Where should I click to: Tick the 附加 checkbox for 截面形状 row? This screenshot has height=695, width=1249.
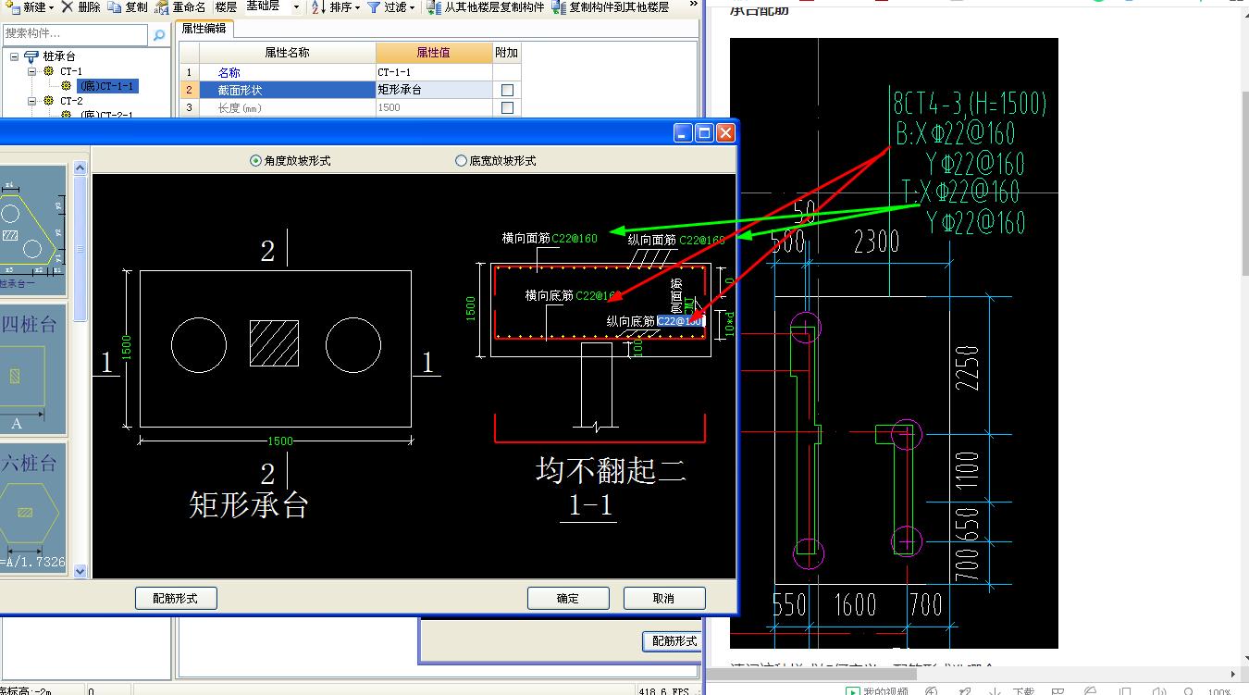[507, 91]
